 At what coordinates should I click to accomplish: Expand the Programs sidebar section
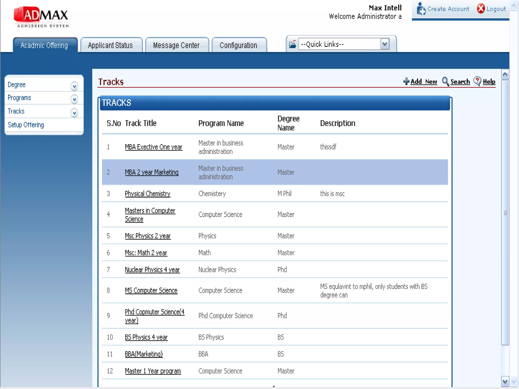coord(74,99)
